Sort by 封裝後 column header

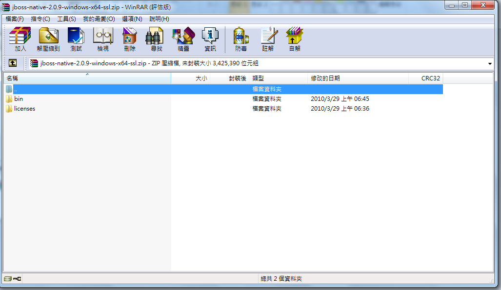(x=229, y=78)
